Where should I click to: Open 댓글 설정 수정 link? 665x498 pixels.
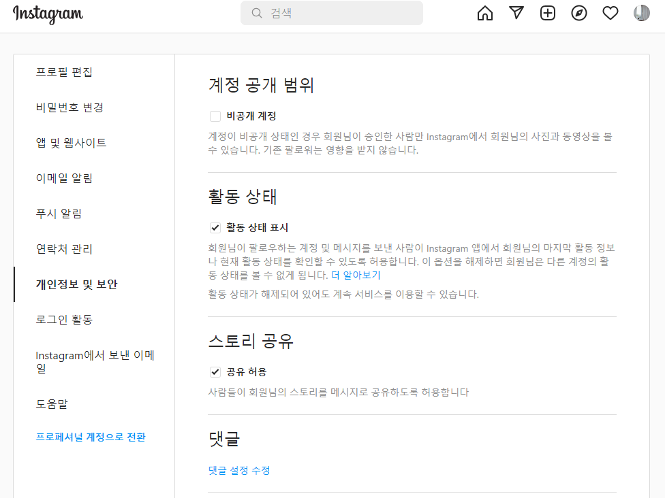(x=239, y=471)
